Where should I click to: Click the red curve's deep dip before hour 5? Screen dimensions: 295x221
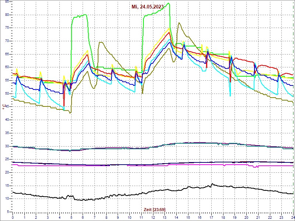point(64,105)
